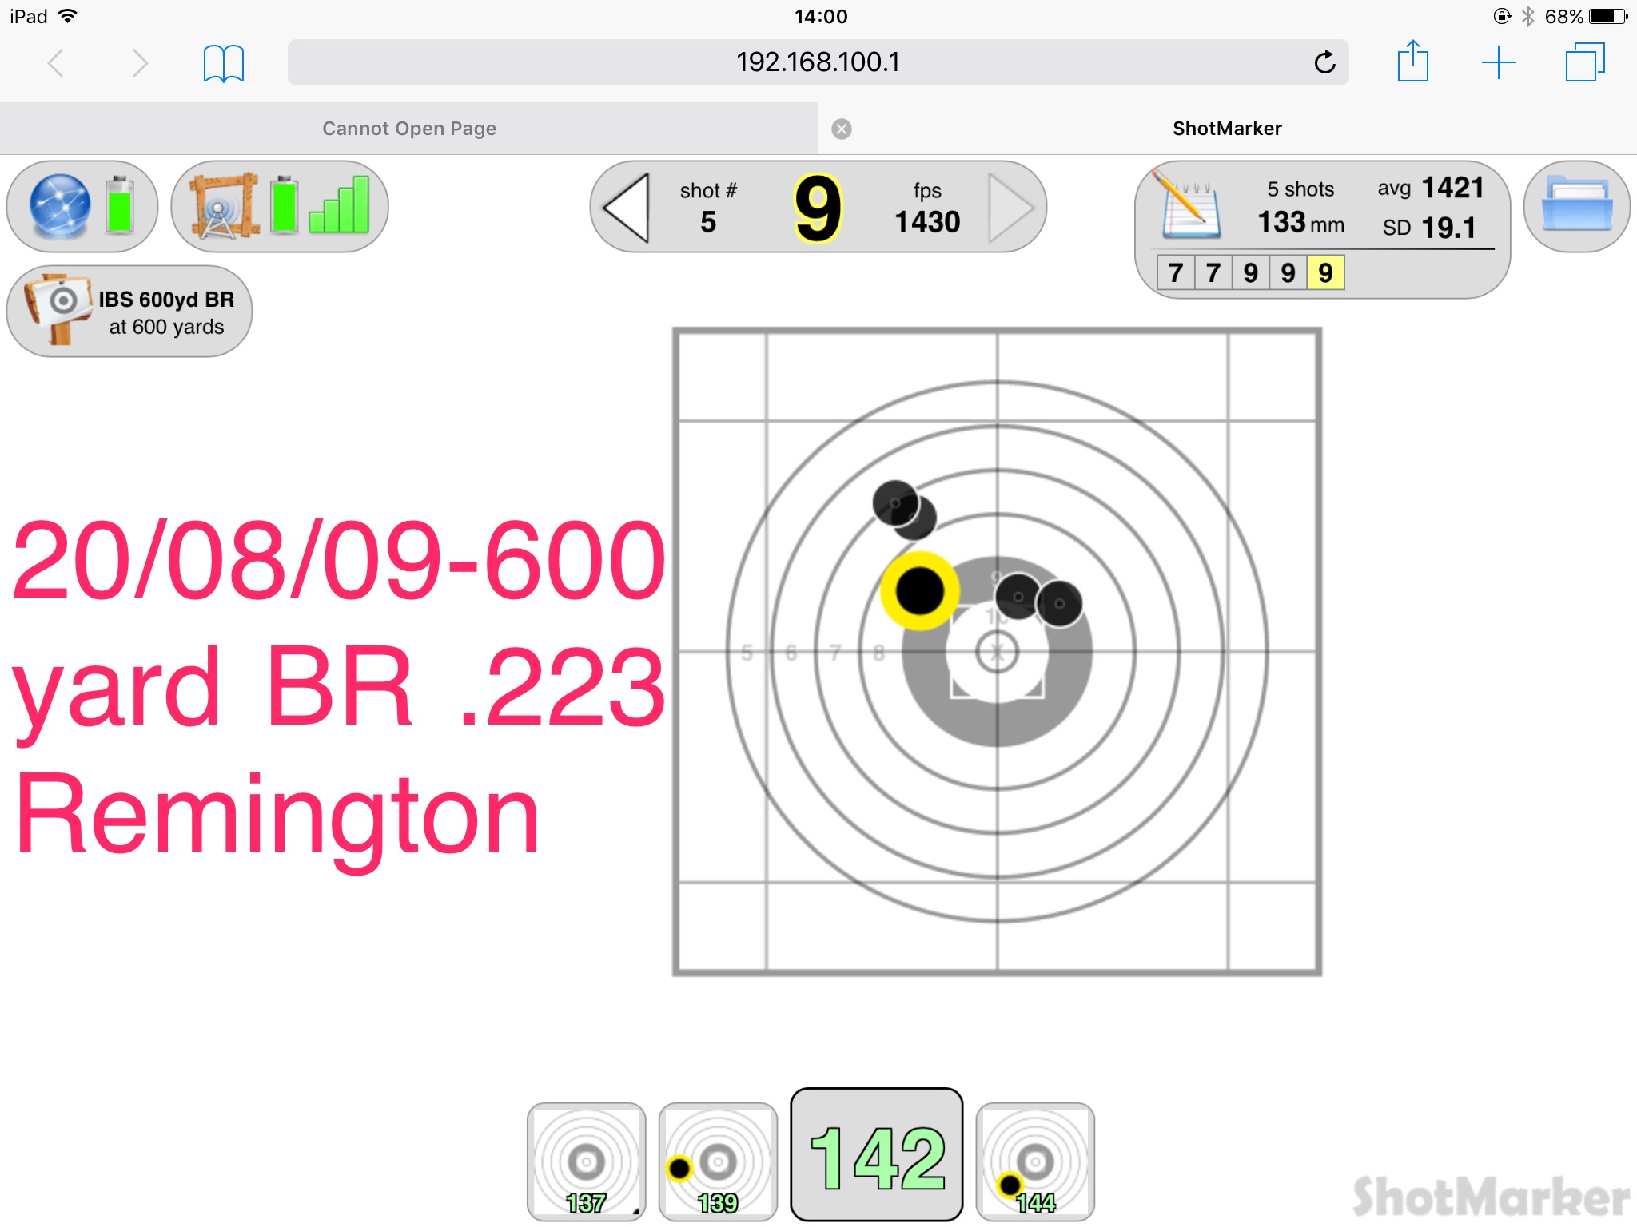
Task: Tap the Safari share icon
Action: coord(1413,62)
